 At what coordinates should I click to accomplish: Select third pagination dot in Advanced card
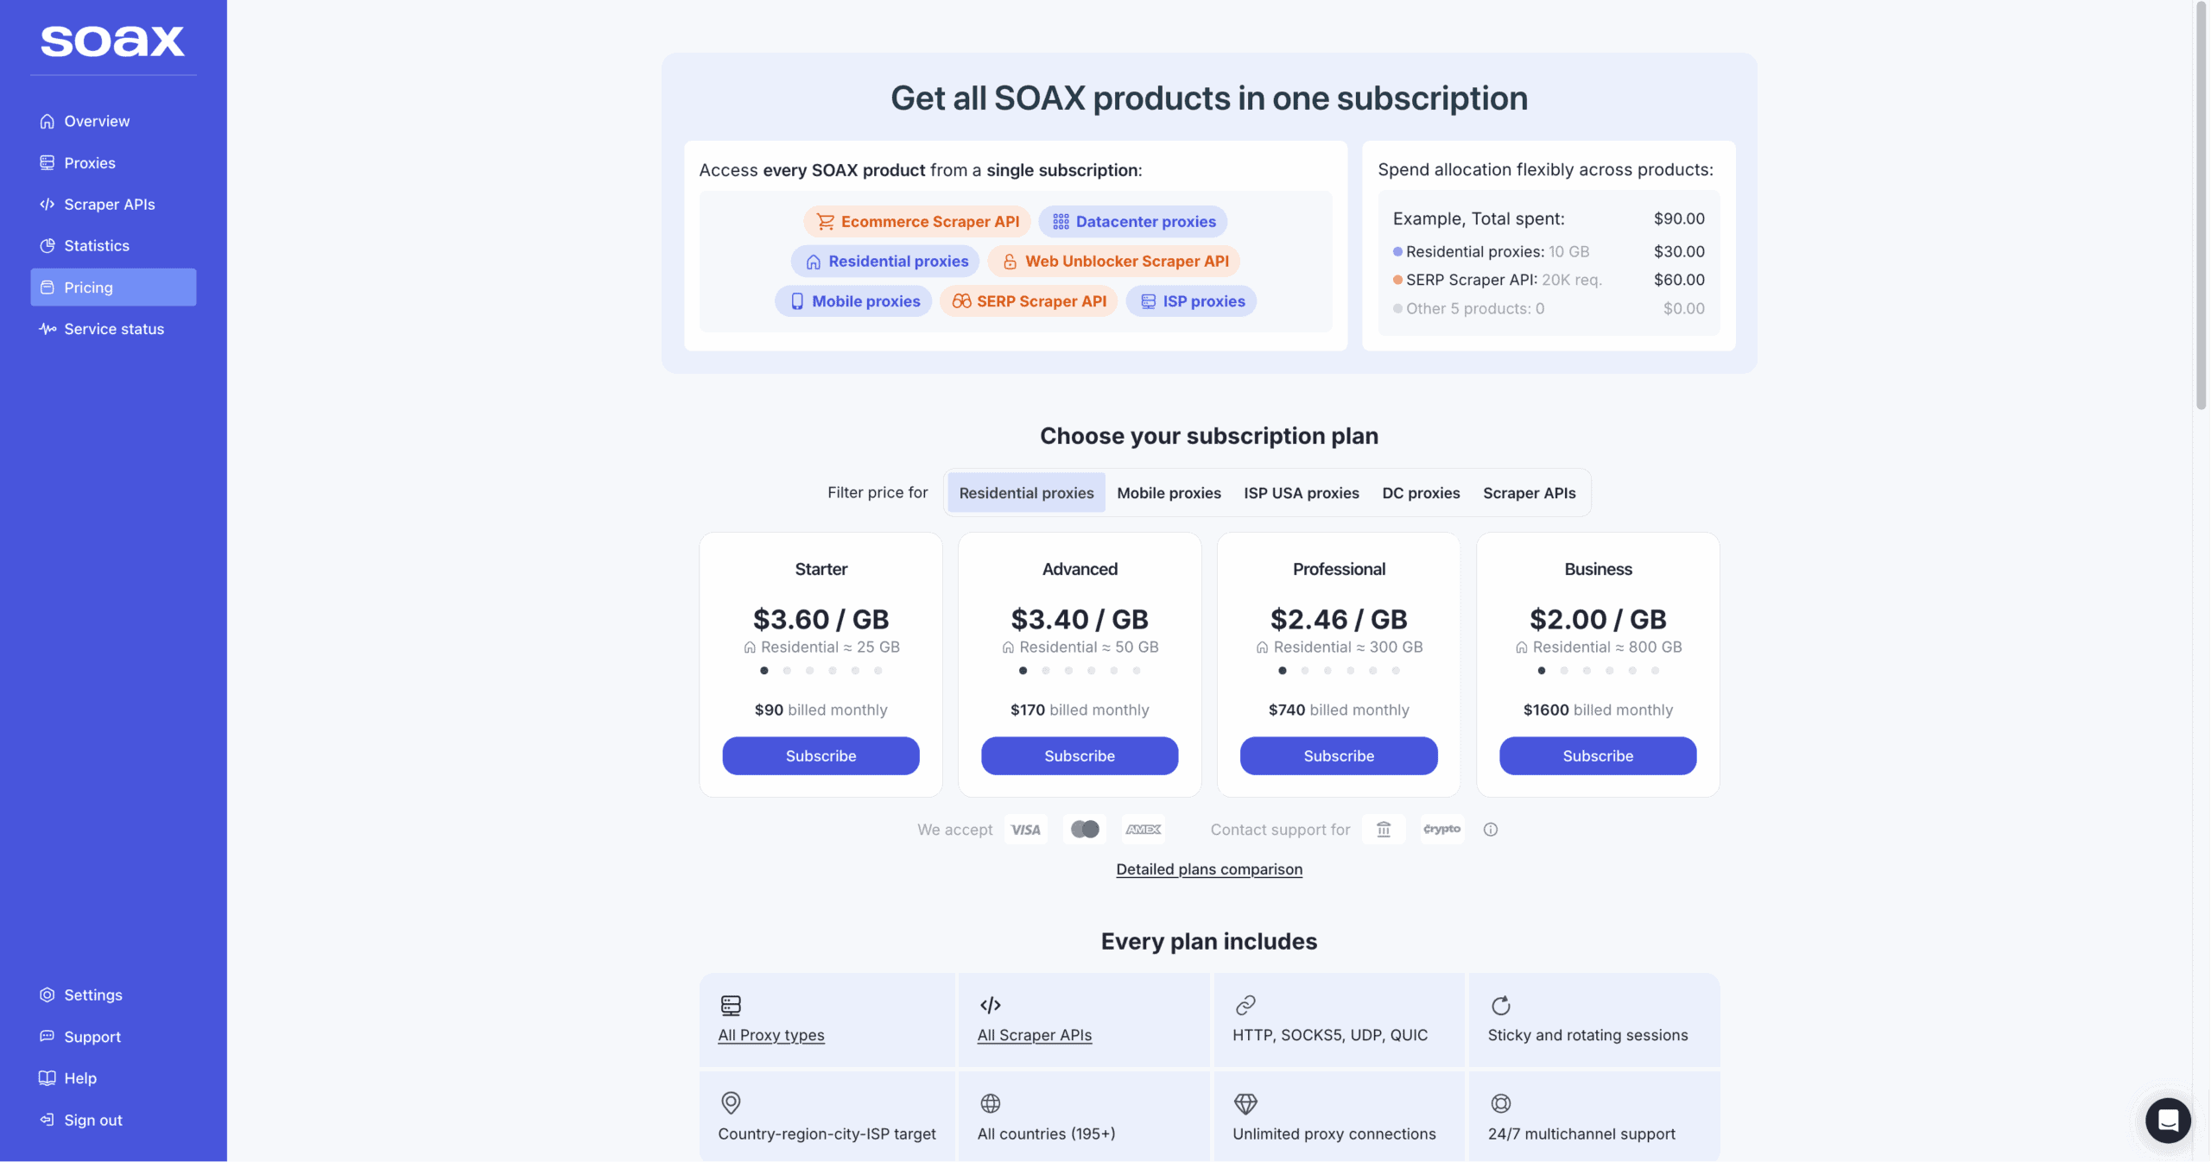coord(1068,670)
